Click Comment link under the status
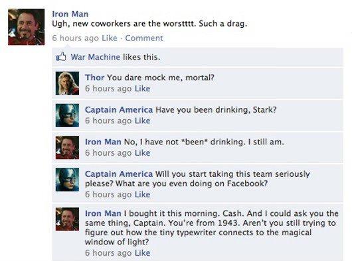Image resolution: width=352 pixels, height=261 pixels. [x=144, y=38]
